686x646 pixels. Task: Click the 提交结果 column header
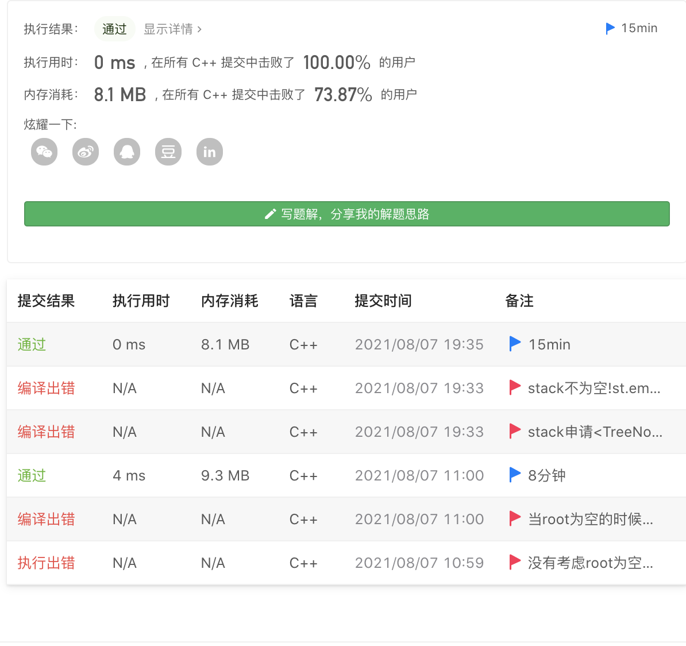tap(46, 301)
